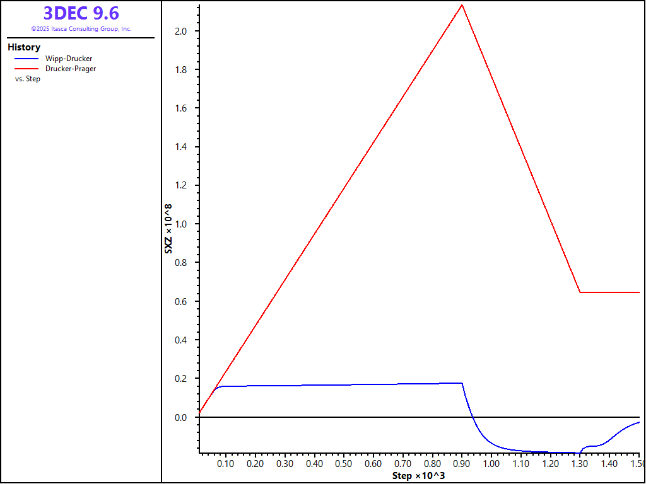Click the 0.50 tick label on x-axis

tap(344, 464)
